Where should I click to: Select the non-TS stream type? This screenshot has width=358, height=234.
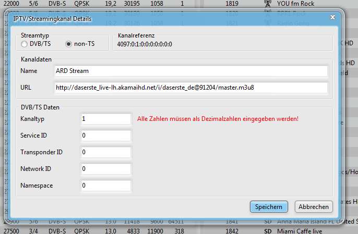[x=68, y=44]
